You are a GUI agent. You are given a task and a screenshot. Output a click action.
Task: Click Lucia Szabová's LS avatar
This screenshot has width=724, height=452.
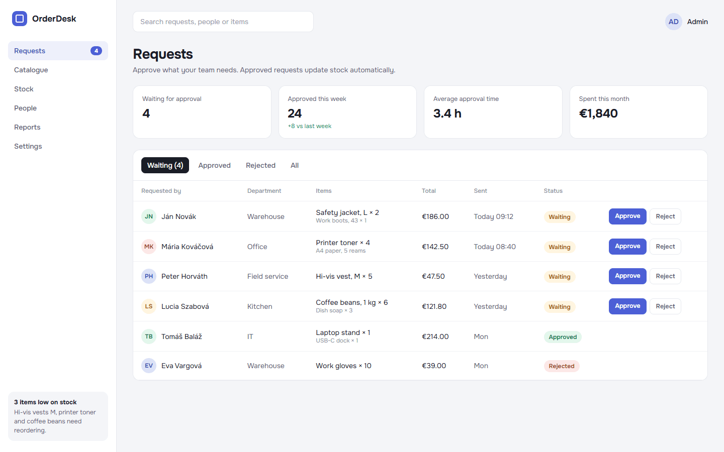[149, 306]
